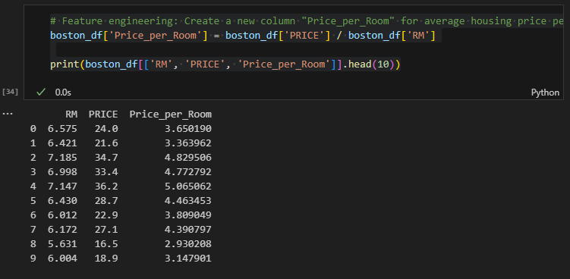Select RM value 6.998

coord(62,172)
